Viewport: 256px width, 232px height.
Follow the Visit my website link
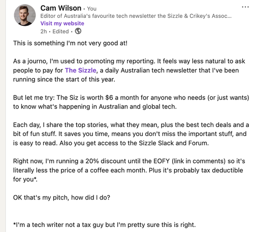click(x=62, y=23)
